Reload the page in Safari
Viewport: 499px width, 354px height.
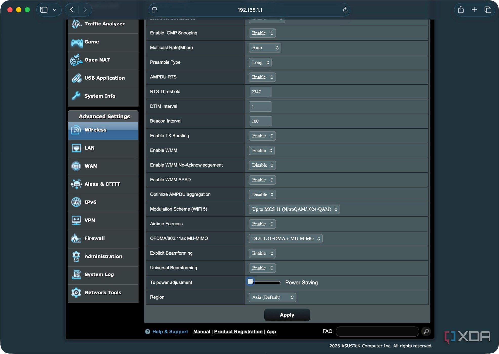[345, 10]
